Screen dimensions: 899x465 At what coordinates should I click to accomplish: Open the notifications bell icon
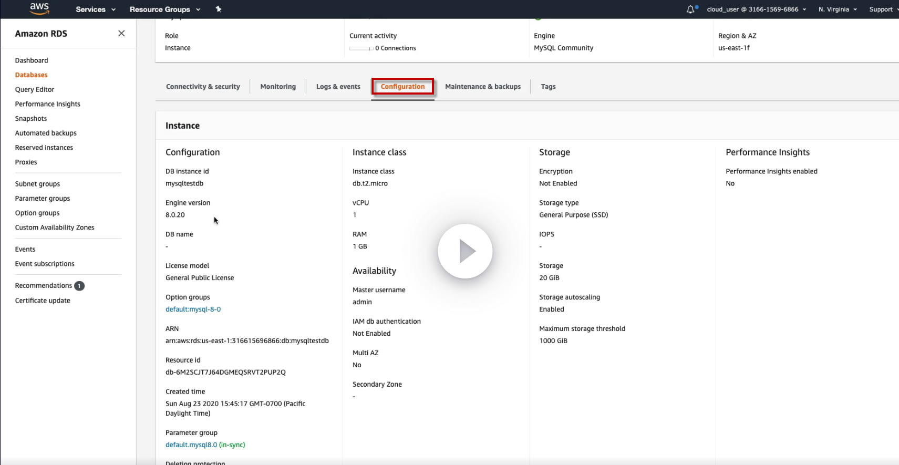[x=690, y=9]
